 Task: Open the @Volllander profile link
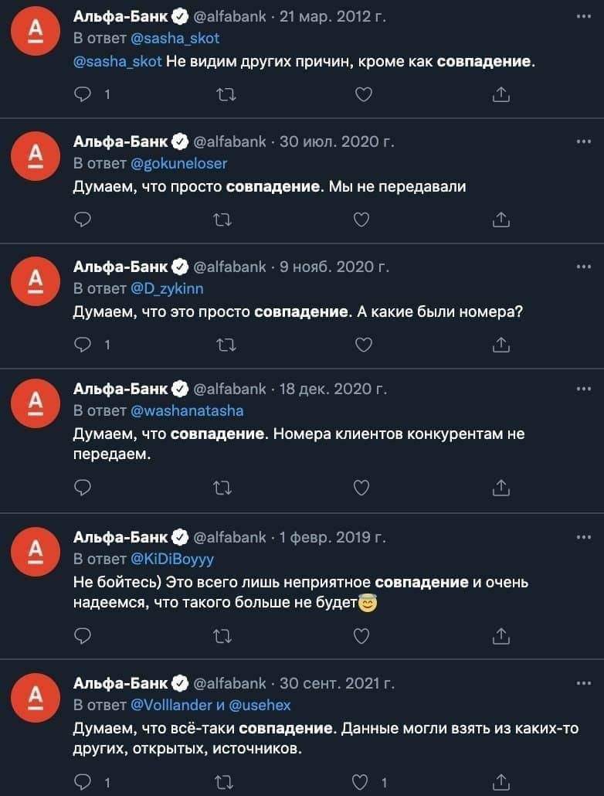(171, 705)
